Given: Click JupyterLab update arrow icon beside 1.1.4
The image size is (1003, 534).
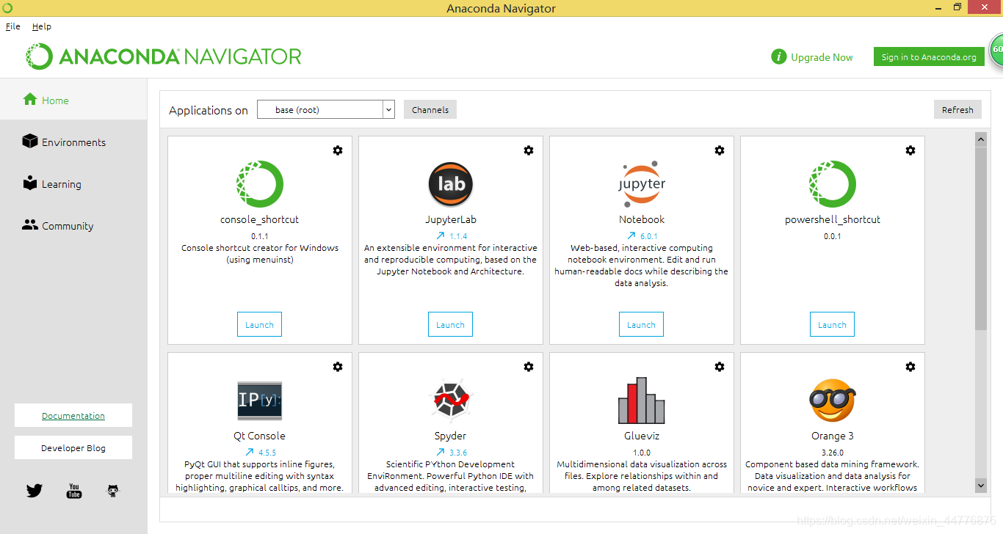Looking at the screenshot, I should pos(440,236).
